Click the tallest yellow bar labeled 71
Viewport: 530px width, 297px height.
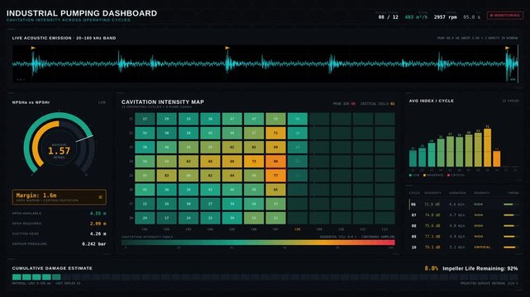[487, 148]
